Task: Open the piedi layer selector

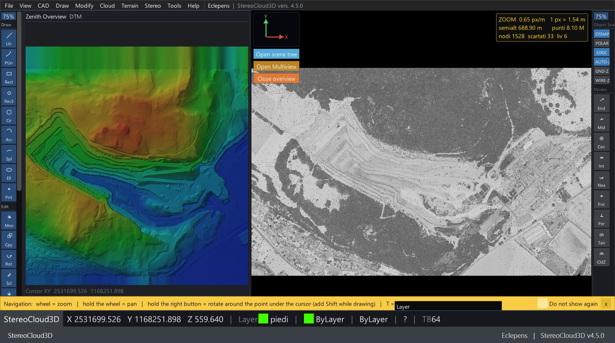Action: coord(279,319)
